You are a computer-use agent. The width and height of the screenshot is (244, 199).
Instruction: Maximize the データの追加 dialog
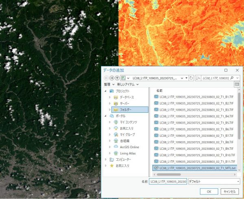pos(226,70)
